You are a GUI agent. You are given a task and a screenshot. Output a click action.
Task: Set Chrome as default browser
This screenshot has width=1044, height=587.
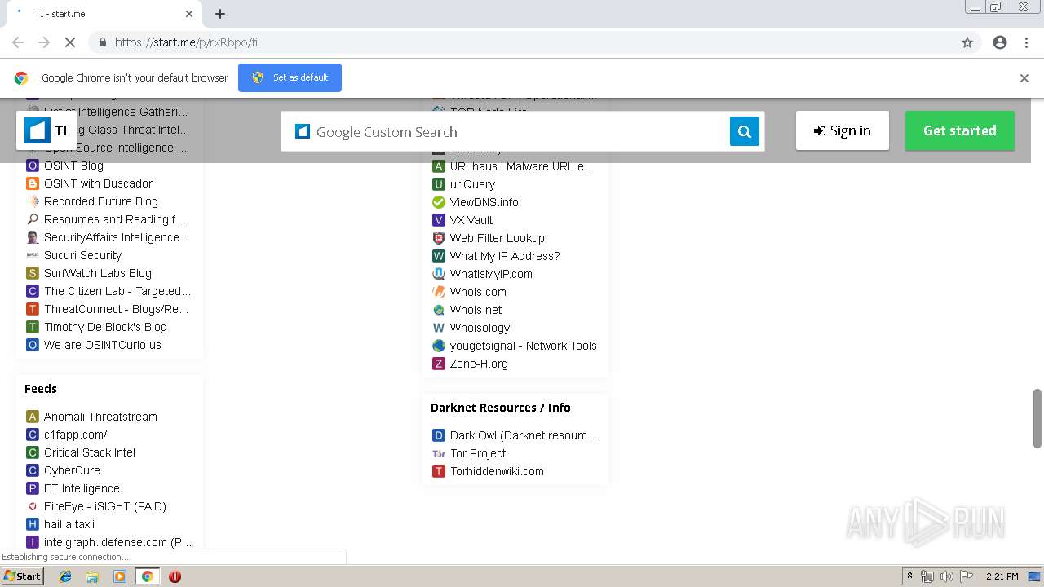click(290, 77)
